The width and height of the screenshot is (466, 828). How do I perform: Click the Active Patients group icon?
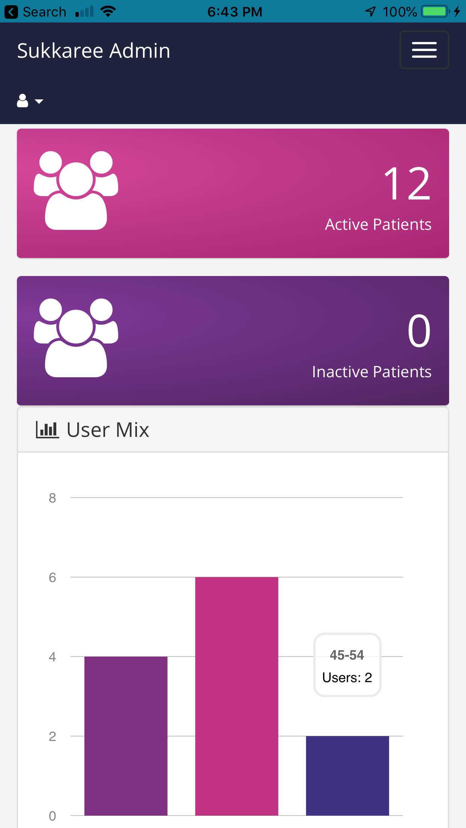tap(76, 190)
